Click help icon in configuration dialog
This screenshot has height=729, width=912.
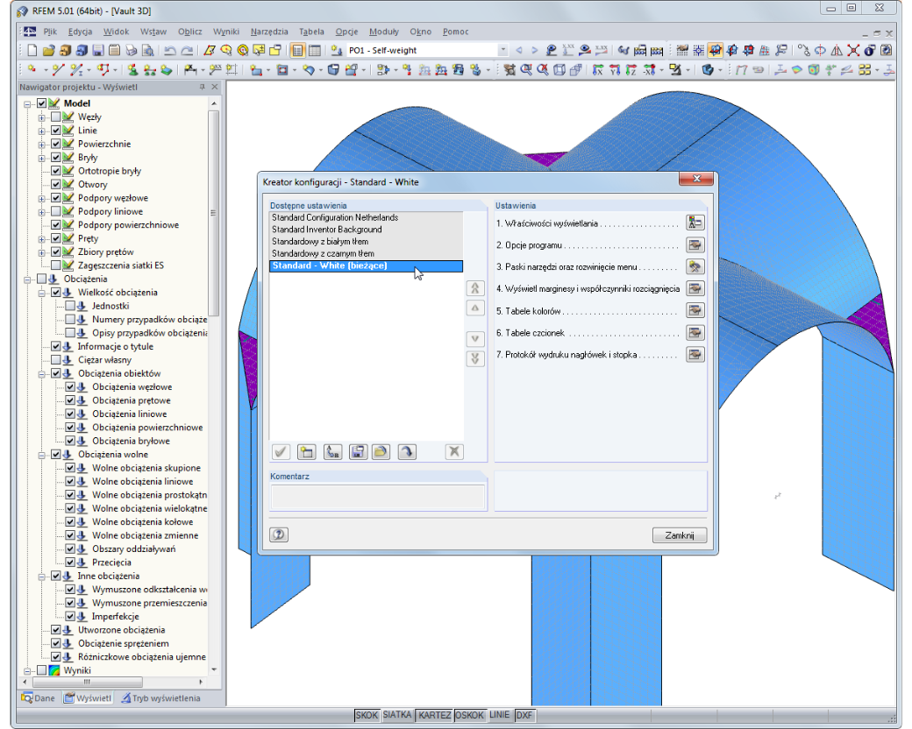coord(279,534)
